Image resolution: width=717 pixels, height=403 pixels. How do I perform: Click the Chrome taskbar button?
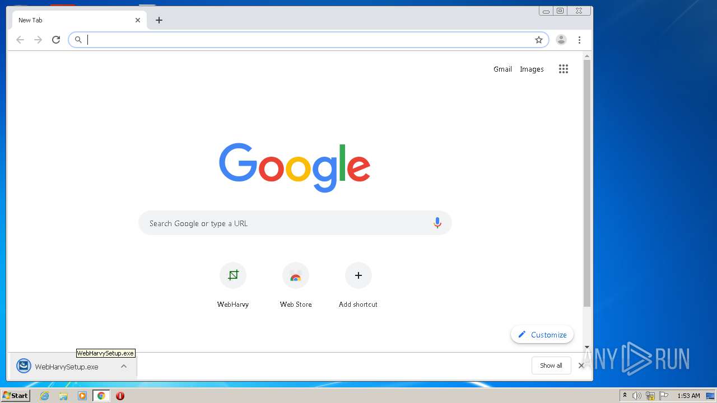pos(101,396)
